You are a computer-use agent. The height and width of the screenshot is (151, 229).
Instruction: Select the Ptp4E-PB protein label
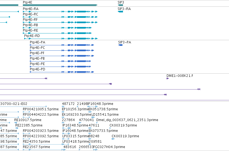[37, 59]
